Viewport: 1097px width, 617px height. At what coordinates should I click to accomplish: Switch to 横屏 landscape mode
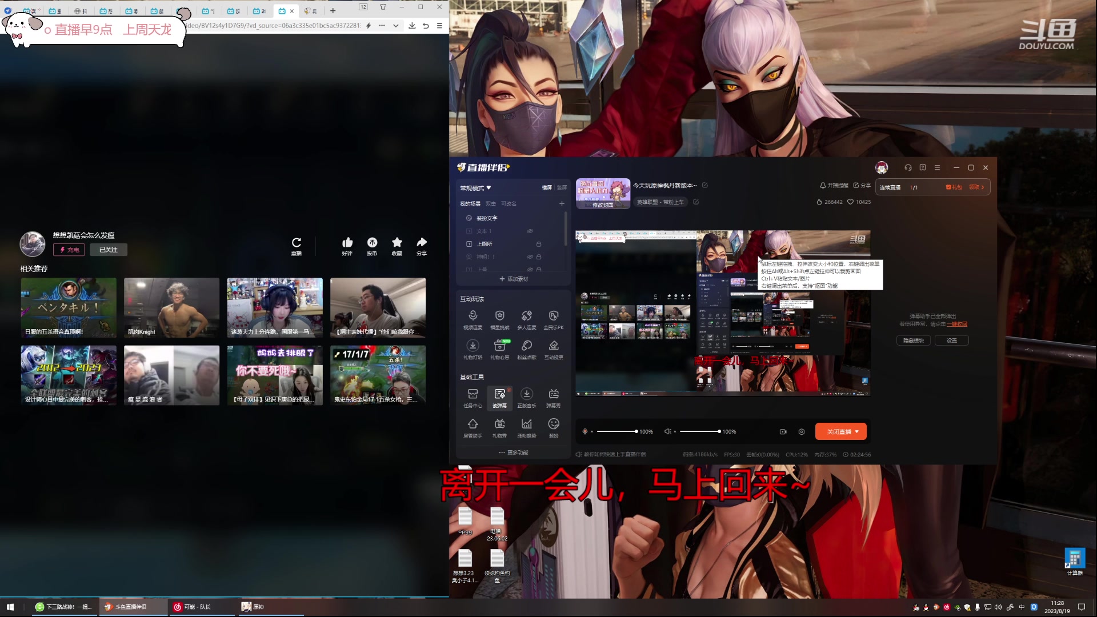[547, 187]
